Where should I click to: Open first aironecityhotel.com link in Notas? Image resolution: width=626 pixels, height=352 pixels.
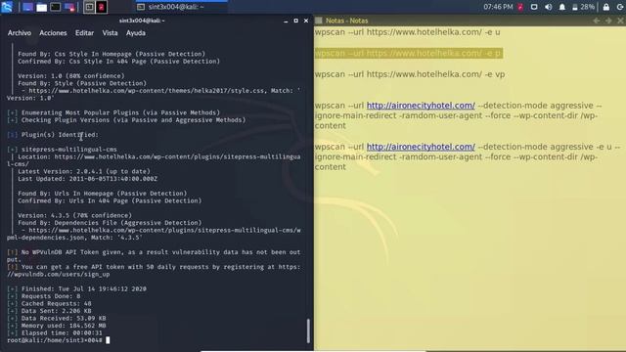click(421, 106)
